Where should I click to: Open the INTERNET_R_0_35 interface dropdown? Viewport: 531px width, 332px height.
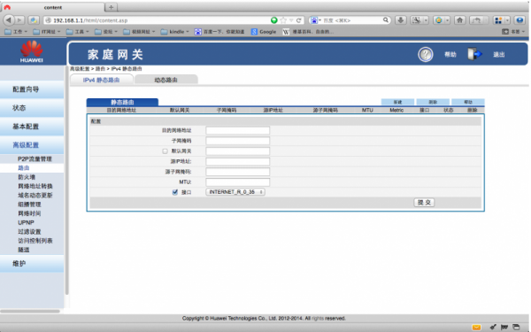(235, 192)
